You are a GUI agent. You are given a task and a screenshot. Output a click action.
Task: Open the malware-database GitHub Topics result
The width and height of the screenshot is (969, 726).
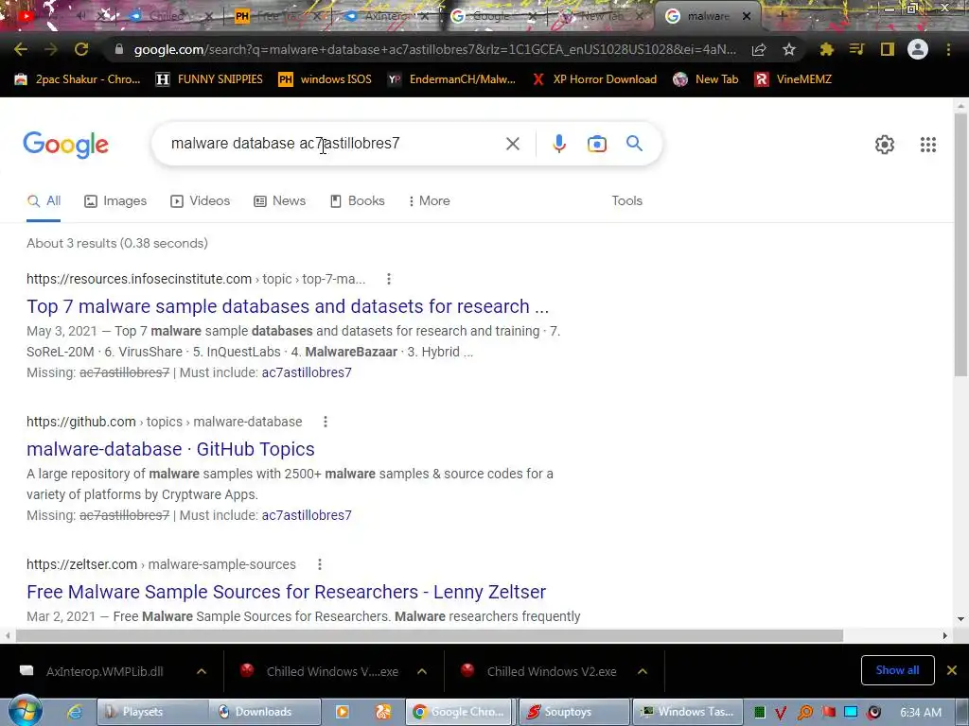(170, 449)
